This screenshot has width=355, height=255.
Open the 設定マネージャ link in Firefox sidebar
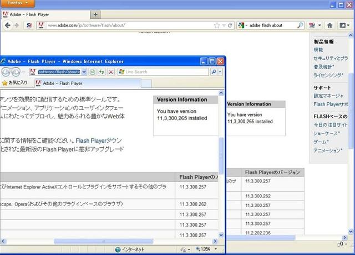click(x=328, y=96)
